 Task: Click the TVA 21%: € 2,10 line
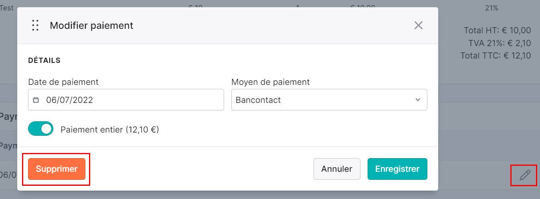click(x=500, y=43)
